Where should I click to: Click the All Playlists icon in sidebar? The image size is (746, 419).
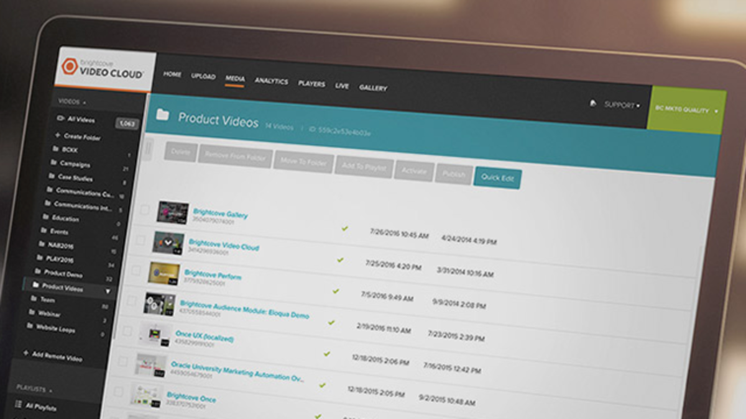[17, 406]
